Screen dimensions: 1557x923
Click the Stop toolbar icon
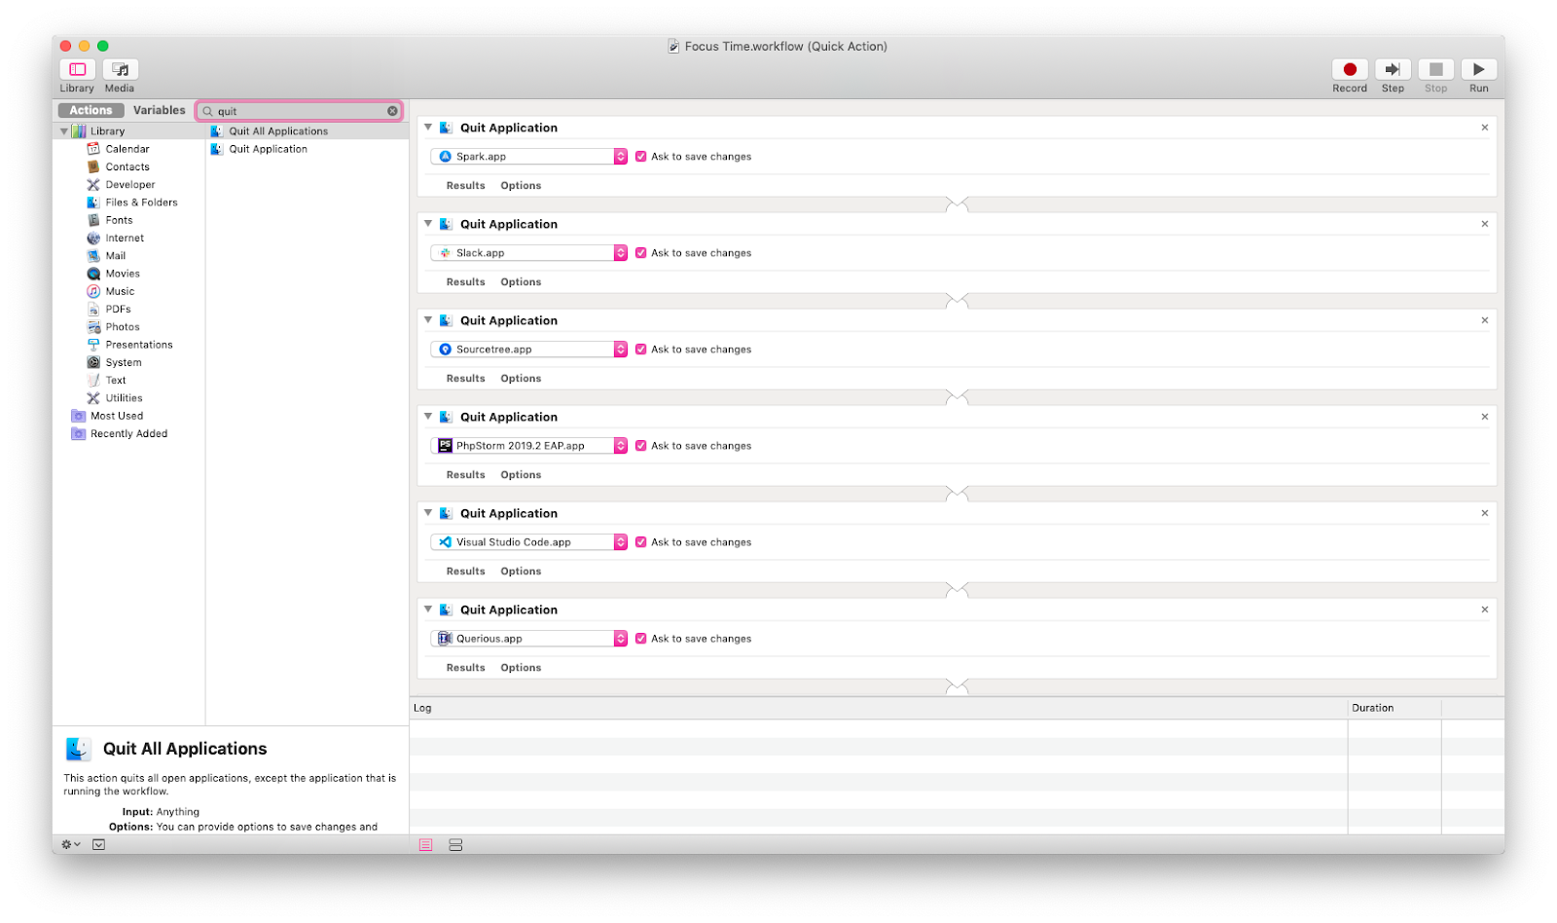click(1435, 69)
